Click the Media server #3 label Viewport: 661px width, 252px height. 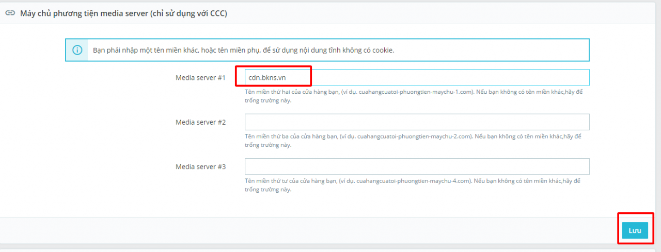pos(200,166)
